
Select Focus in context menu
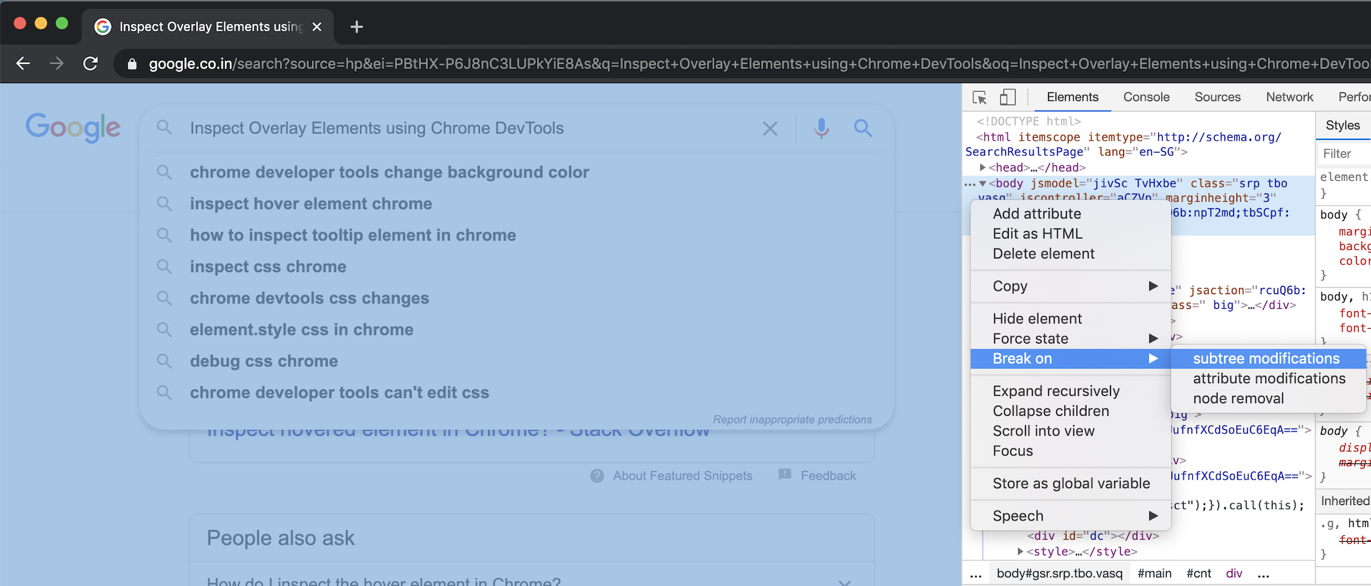(x=1070, y=451)
